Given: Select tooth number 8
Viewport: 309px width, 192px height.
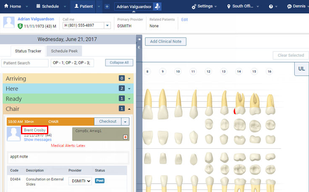Looking at the screenshot, I should [x=147, y=72].
